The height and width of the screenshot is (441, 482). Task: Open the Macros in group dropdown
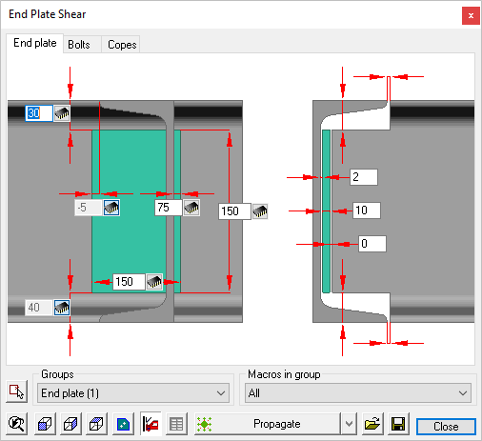(358, 393)
